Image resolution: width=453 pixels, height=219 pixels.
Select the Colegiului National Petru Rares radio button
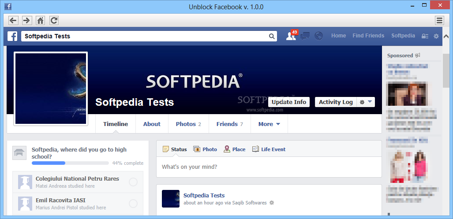coord(133,182)
